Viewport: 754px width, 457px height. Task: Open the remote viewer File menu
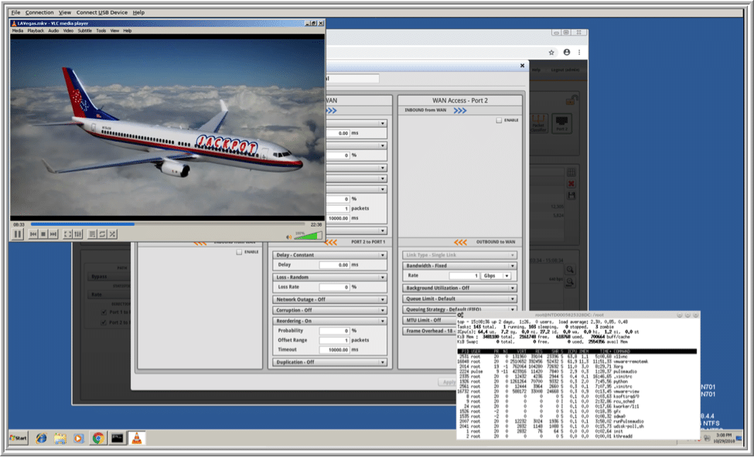[x=15, y=12]
